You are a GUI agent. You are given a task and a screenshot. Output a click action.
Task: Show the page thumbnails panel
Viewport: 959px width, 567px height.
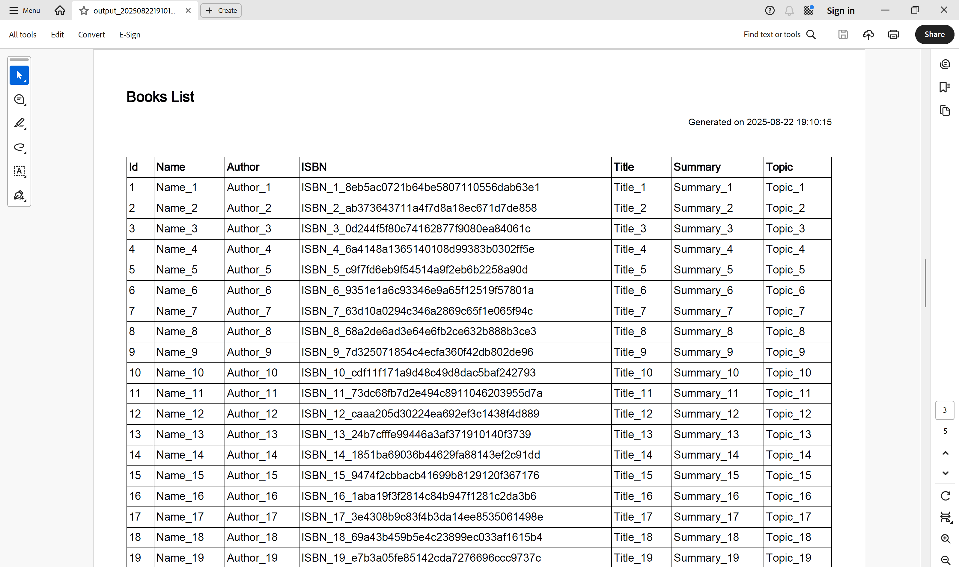point(945,111)
